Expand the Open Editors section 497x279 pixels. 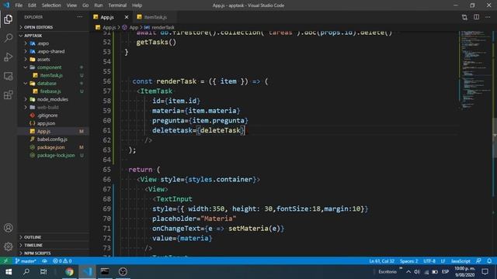38,27
